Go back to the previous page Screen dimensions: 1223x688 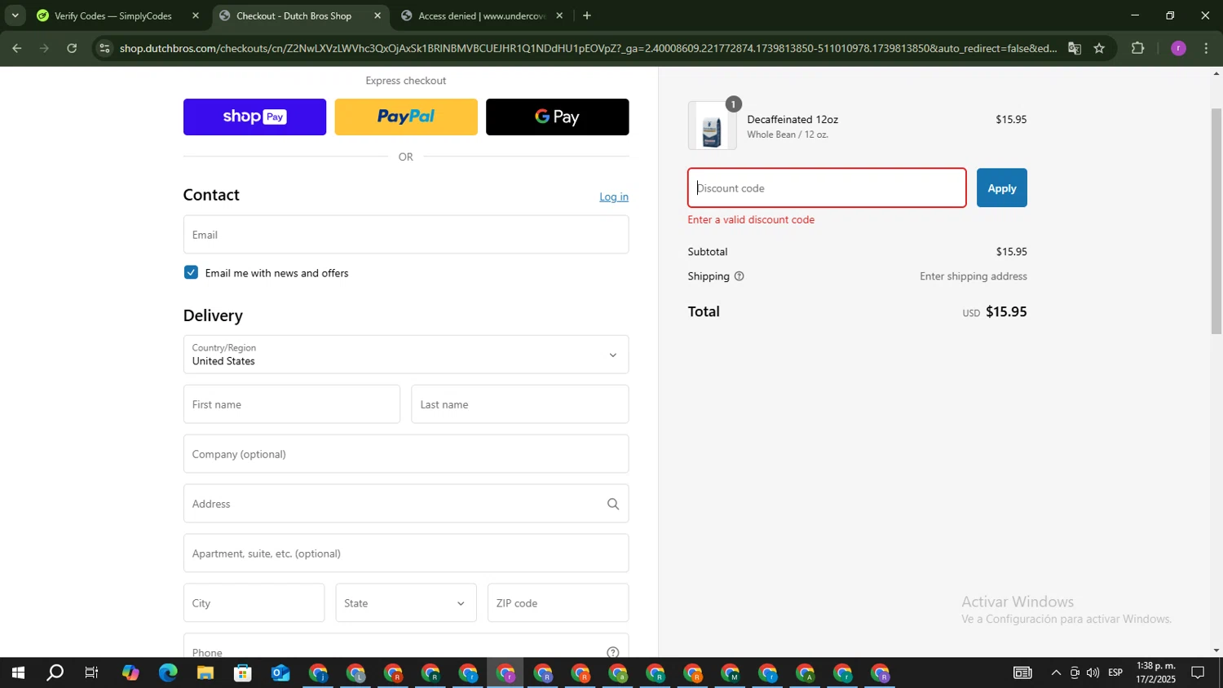(16, 48)
